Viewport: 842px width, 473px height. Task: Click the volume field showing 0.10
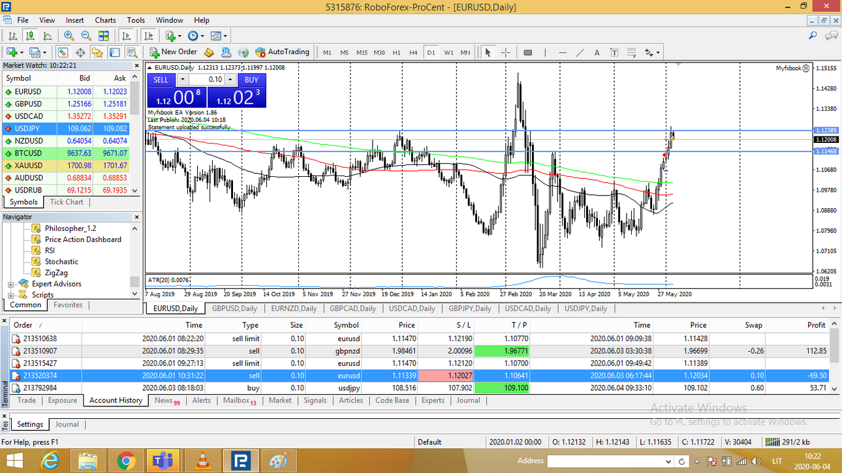point(206,80)
